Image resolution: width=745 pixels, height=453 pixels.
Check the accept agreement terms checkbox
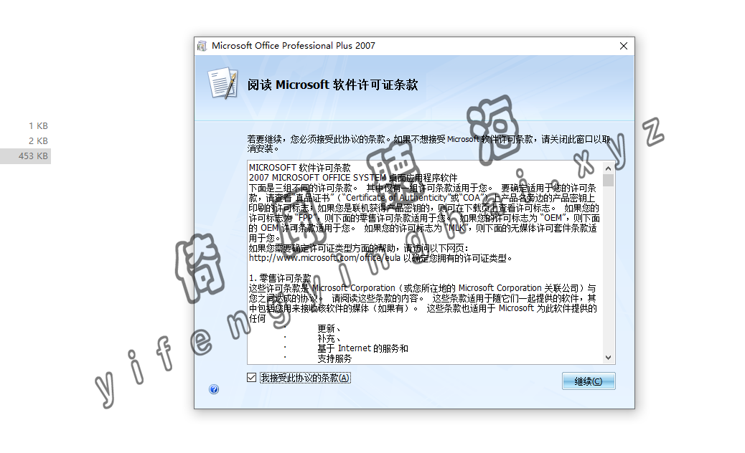click(252, 378)
